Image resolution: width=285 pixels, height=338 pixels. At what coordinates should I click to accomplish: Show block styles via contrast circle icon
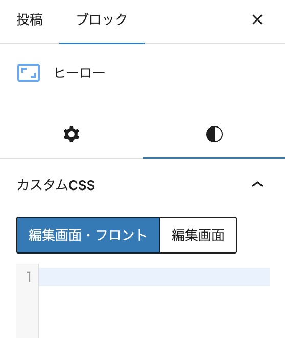[214, 134]
